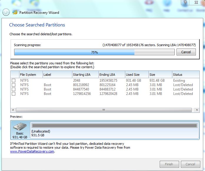Viewport: 205px width, 171px height.
Task: Sort by Starting LBA column header
Action: (85, 75)
